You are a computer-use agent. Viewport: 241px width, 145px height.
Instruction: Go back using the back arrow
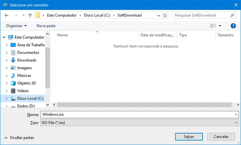[x=6, y=15]
